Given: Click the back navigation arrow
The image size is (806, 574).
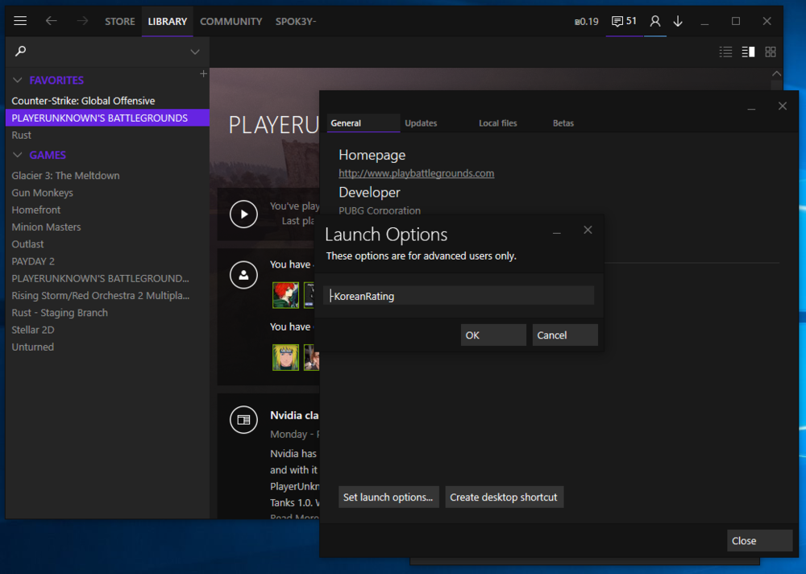Looking at the screenshot, I should pyautogui.click(x=51, y=21).
